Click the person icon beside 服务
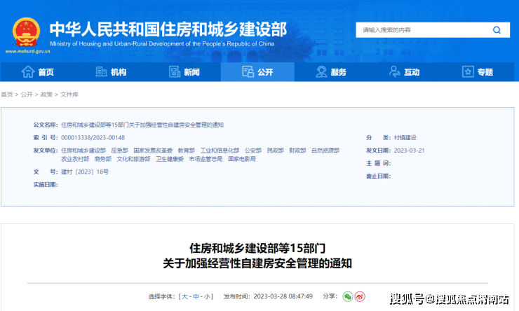Viewport: 519px width, 311px height. [x=321, y=72]
